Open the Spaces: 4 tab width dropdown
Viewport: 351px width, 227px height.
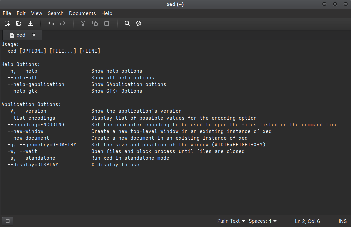click(x=263, y=221)
